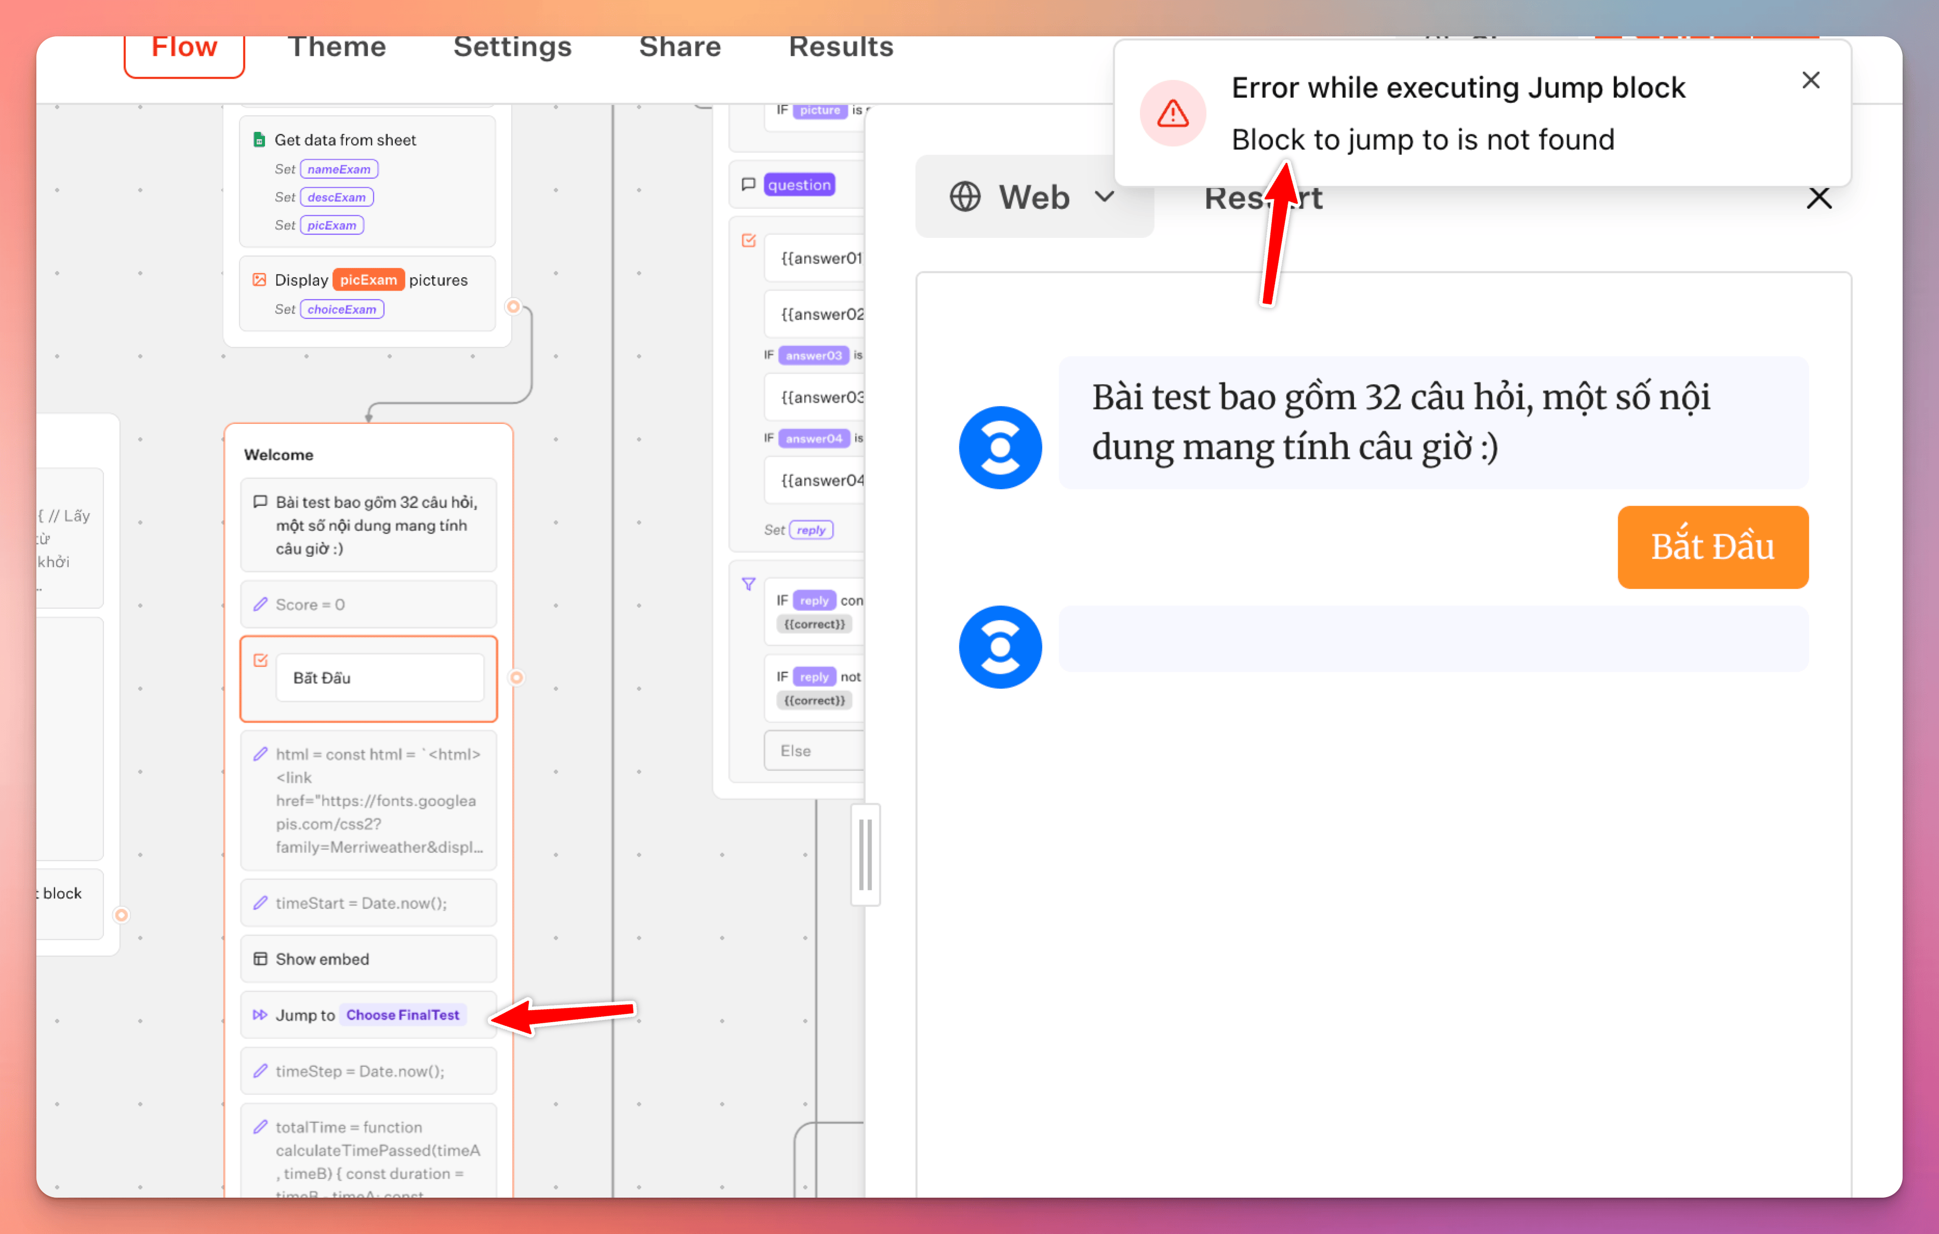
Task: Click the pencil icon beside timeStep
Action: tap(260, 1070)
